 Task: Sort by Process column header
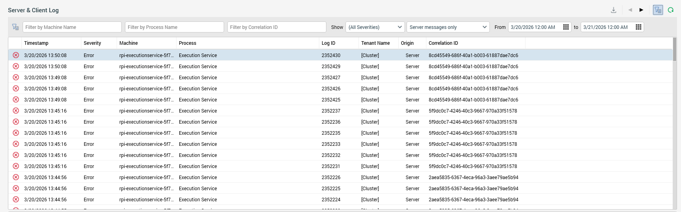(247, 43)
